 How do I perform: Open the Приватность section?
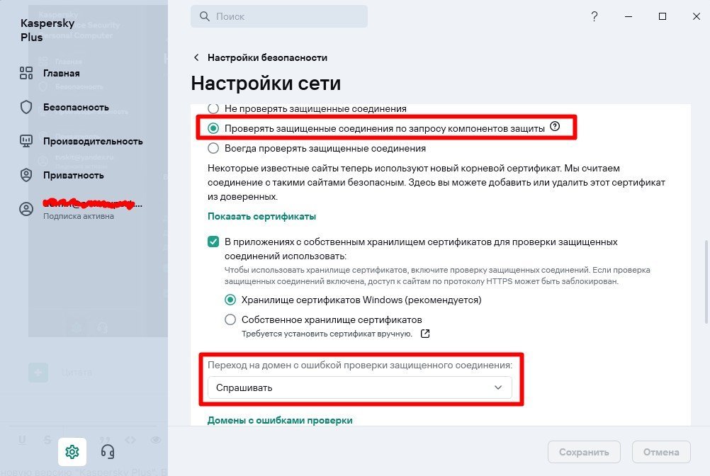point(74,175)
